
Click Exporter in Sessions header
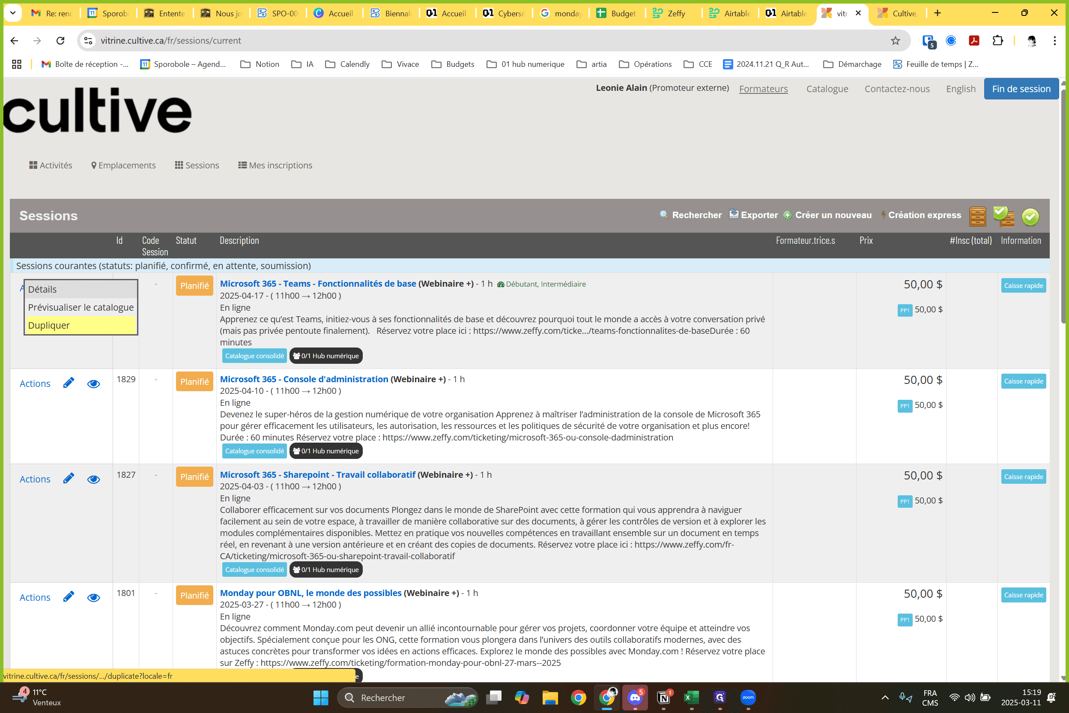(x=754, y=215)
